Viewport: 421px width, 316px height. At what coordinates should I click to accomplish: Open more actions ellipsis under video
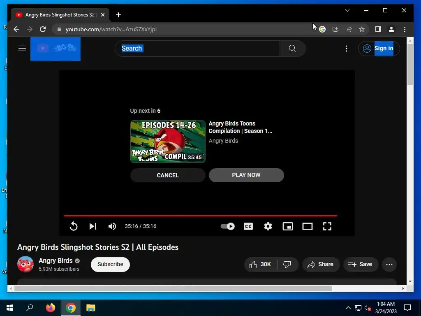coord(389,265)
